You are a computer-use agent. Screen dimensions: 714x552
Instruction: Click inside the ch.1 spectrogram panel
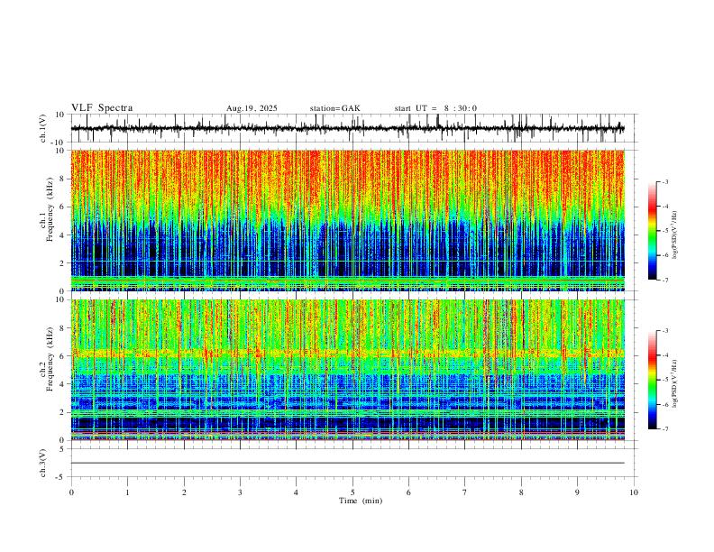point(347,220)
